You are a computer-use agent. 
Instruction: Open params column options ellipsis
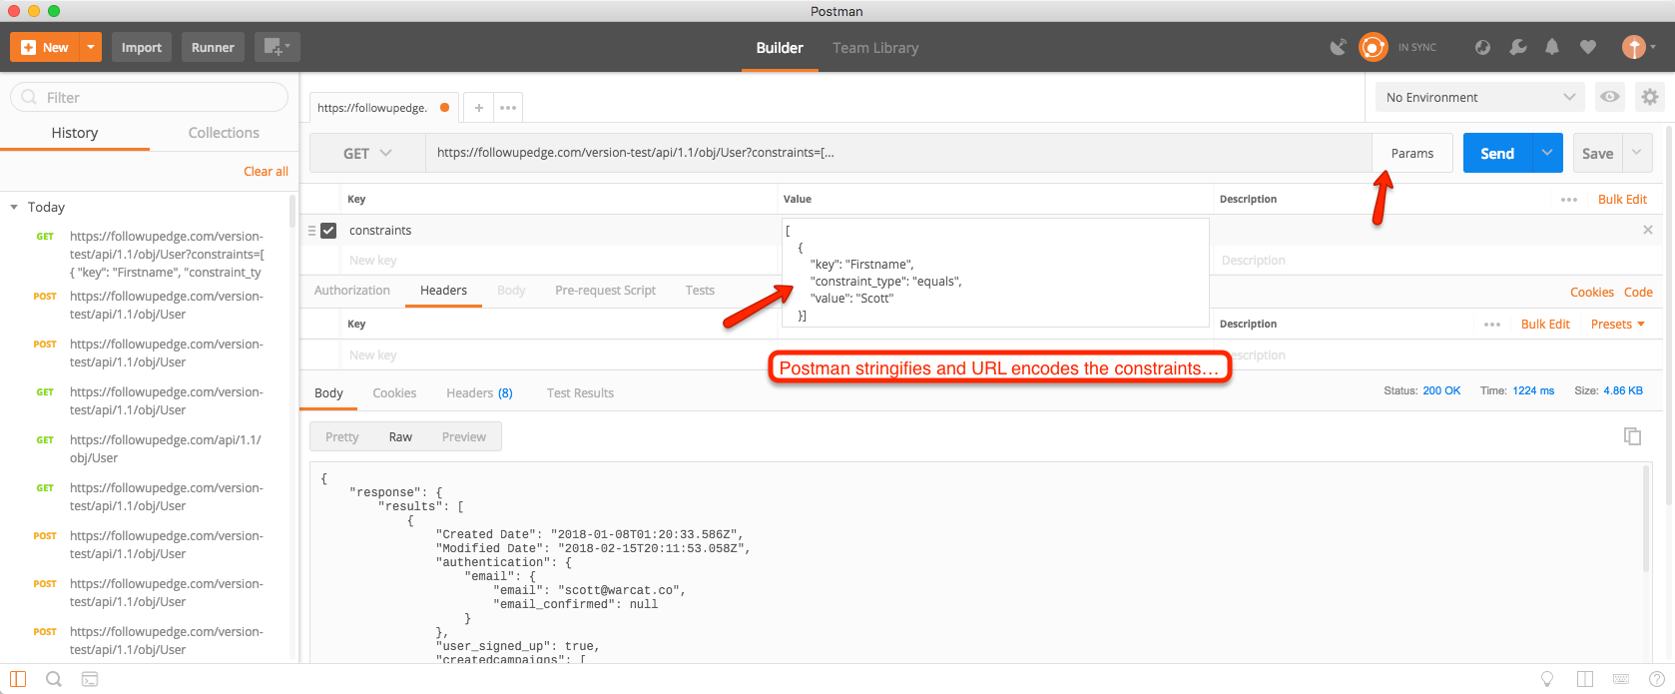pyautogui.click(x=1569, y=199)
